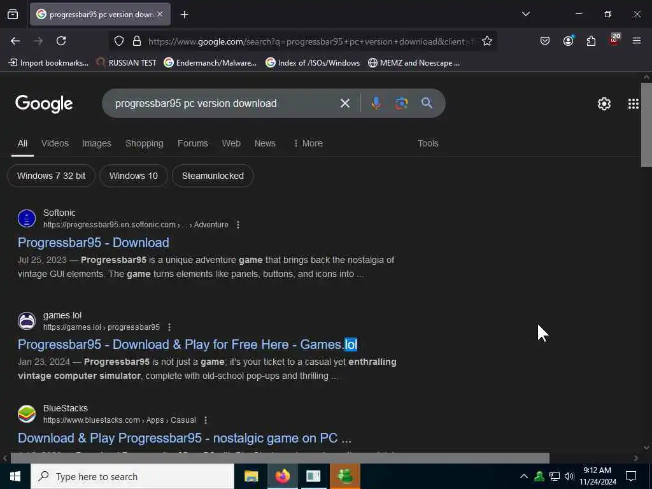Open the Firefox hamburger application menu
This screenshot has height=489, width=652.
click(x=637, y=41)
